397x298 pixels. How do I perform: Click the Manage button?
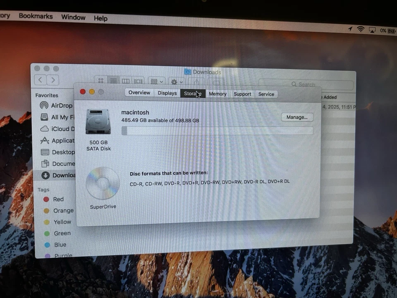point(297,117)
